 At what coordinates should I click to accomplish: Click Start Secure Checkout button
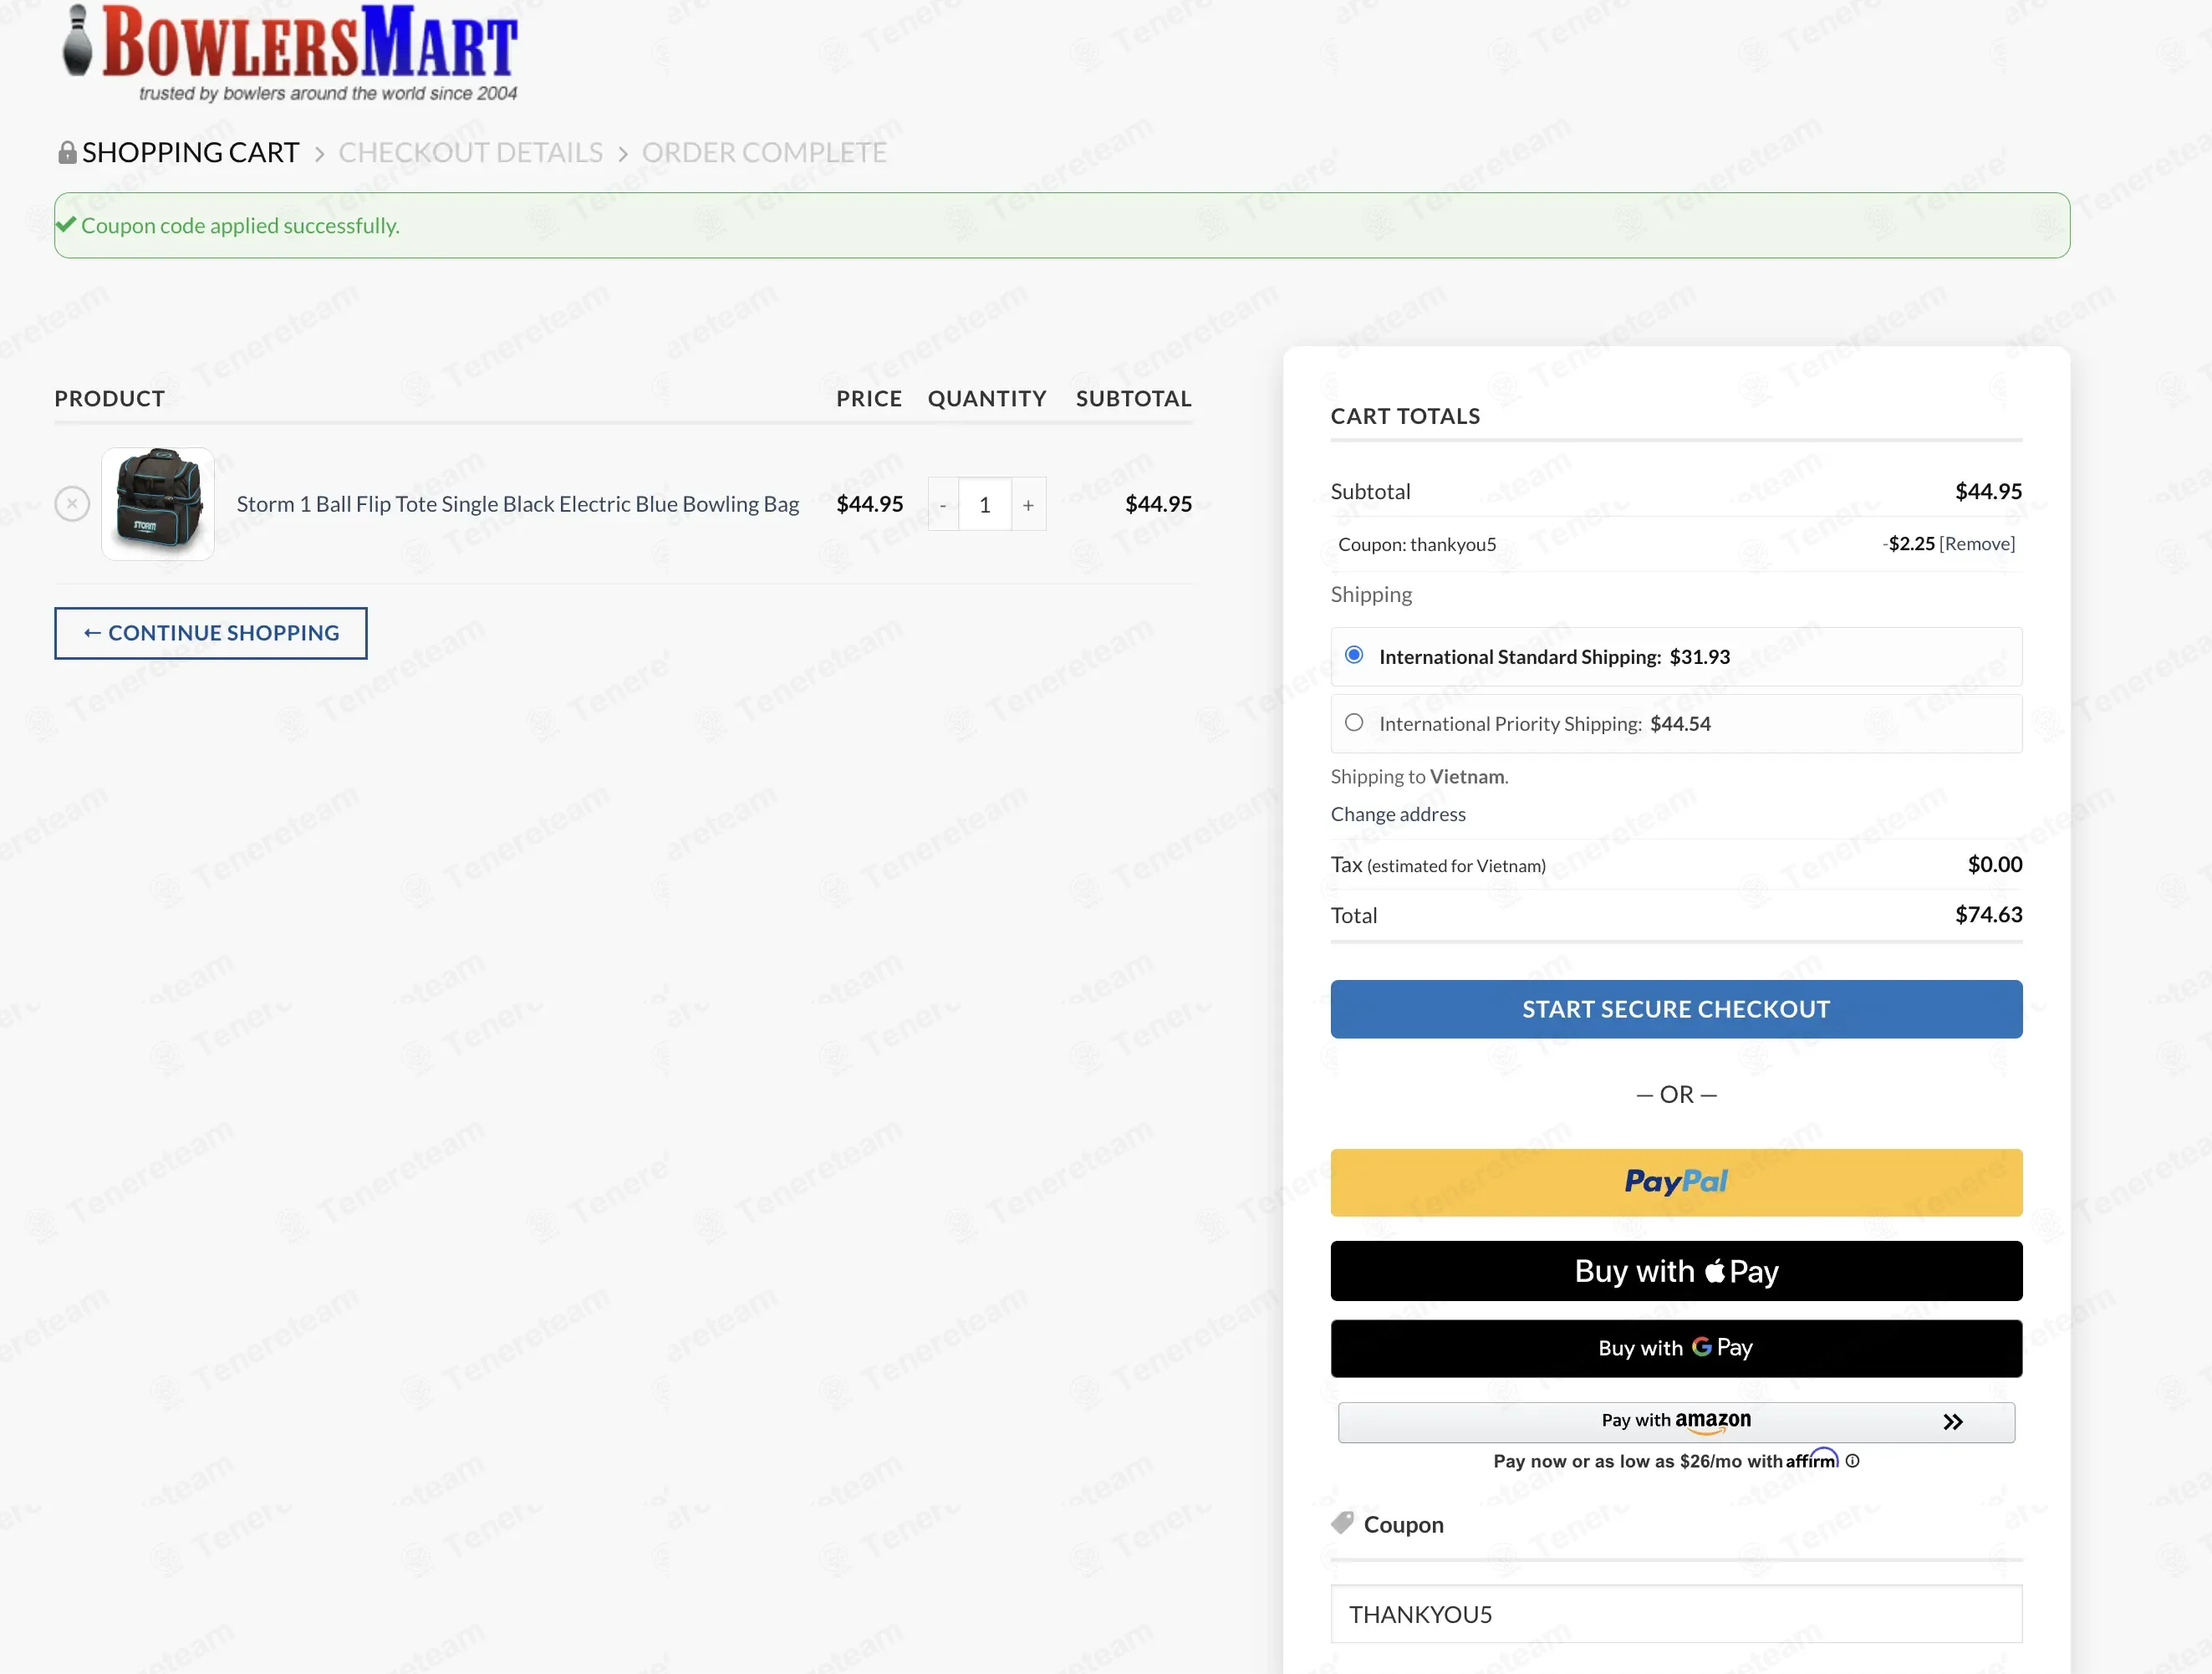[1676, 1009]
